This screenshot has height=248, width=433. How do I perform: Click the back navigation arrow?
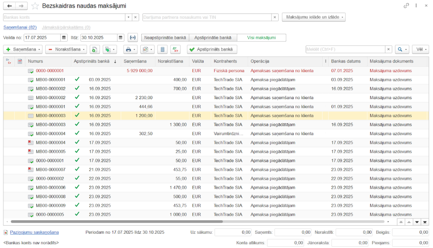pyautogui.click(x=9, y=6)
